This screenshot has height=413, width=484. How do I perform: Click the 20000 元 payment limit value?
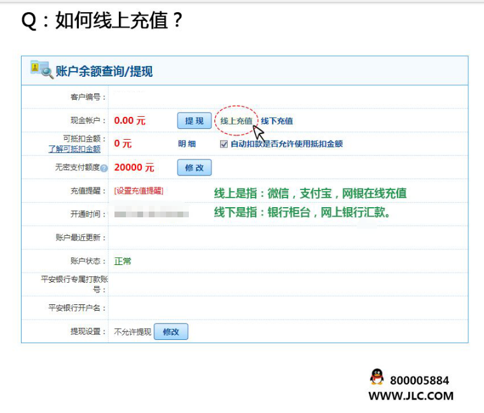[134, 168]
